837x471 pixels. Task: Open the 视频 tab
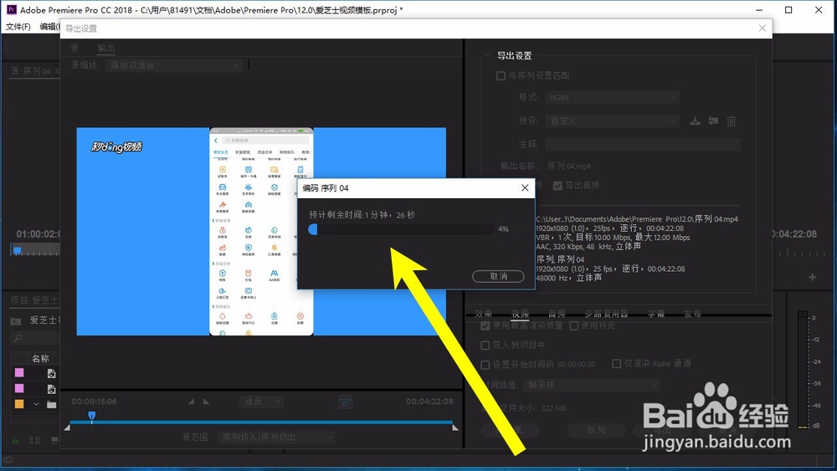520,314
